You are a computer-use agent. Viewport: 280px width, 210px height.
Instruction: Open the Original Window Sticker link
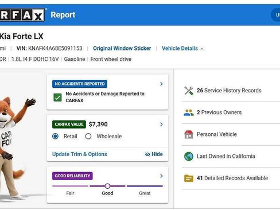tap(122, 48)
